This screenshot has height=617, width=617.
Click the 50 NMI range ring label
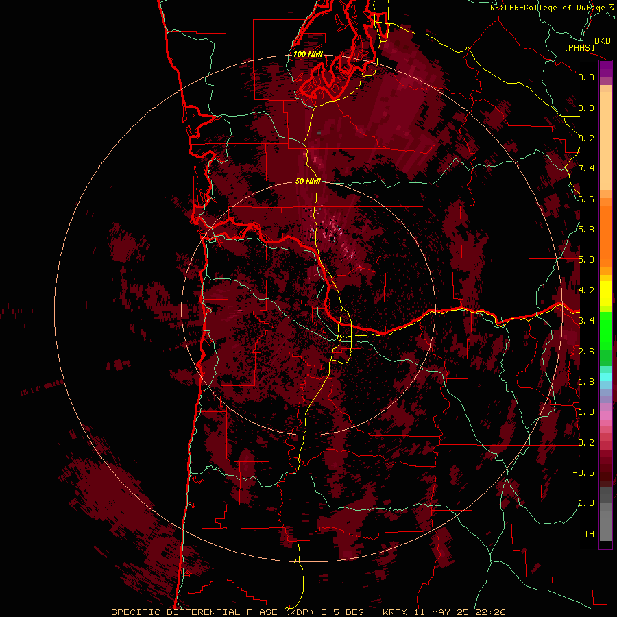point(308,181)
